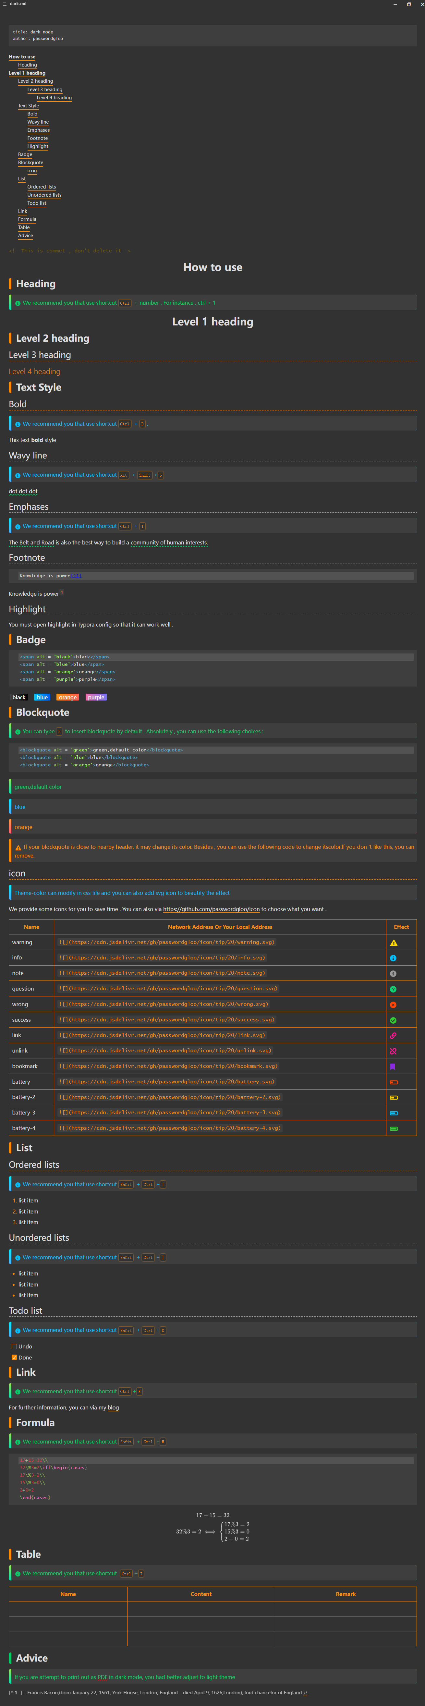425x1706 pixels.
Task: Click the blue badge
Action: click(42, 697)
